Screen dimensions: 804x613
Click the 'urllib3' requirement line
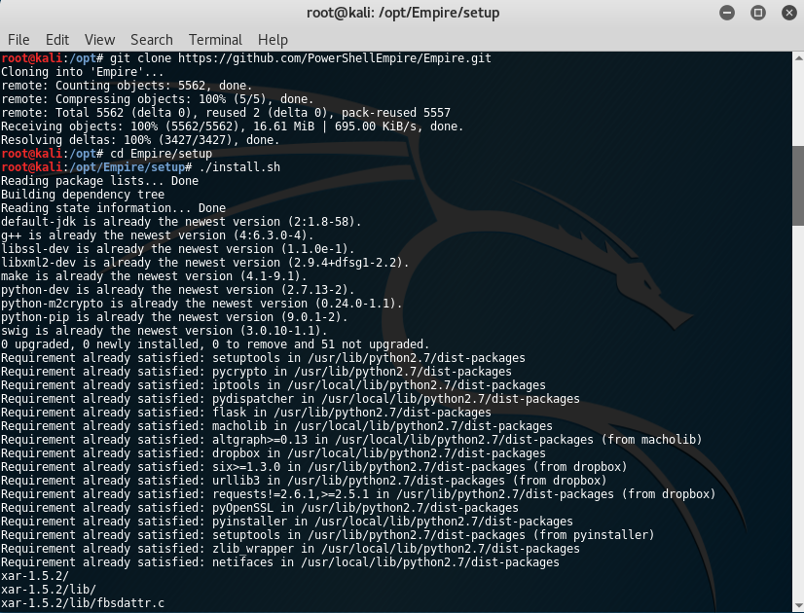pos(304,481)
